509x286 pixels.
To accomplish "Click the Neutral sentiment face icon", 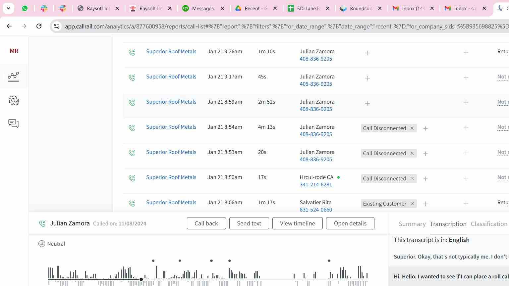I will point(42,244).
